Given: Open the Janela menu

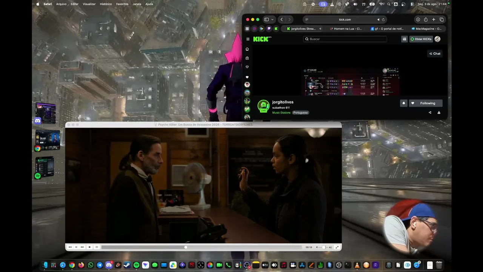Looking at the screenshot, I should tap(137, 4).
